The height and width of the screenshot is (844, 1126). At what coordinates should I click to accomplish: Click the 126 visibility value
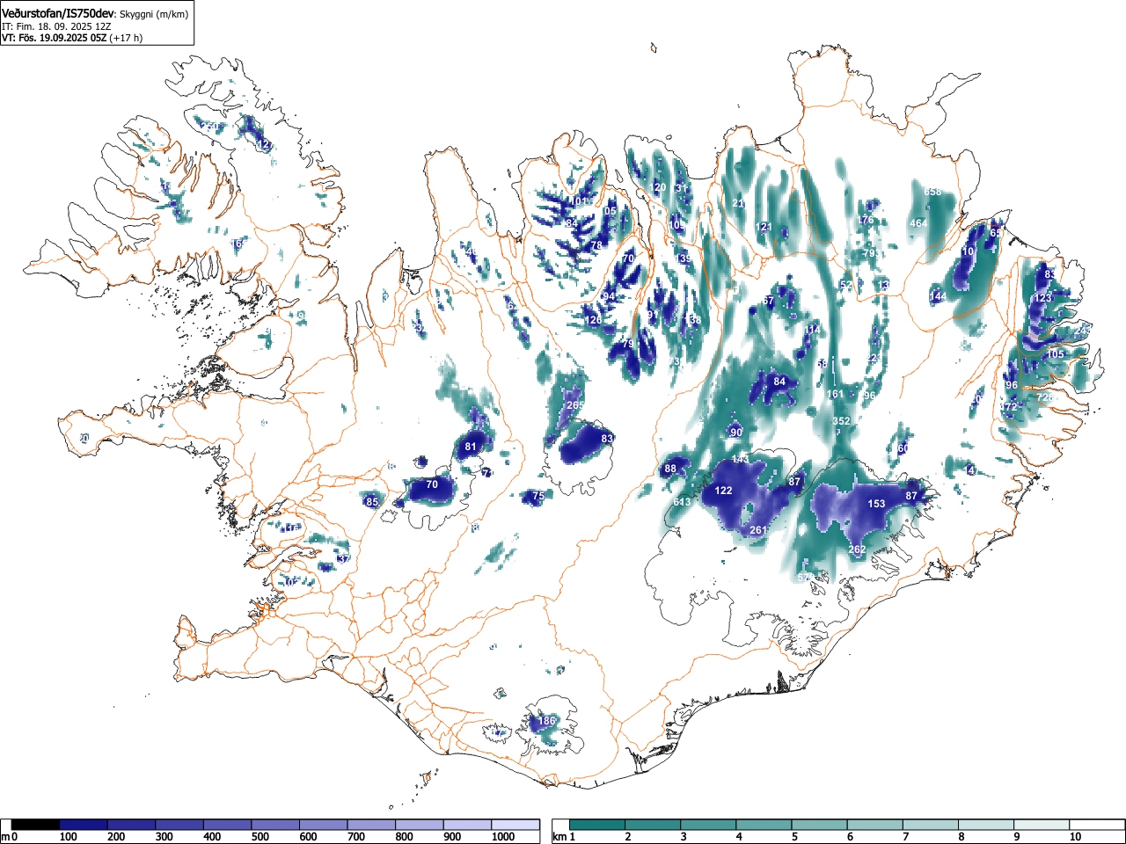point(594,320)
